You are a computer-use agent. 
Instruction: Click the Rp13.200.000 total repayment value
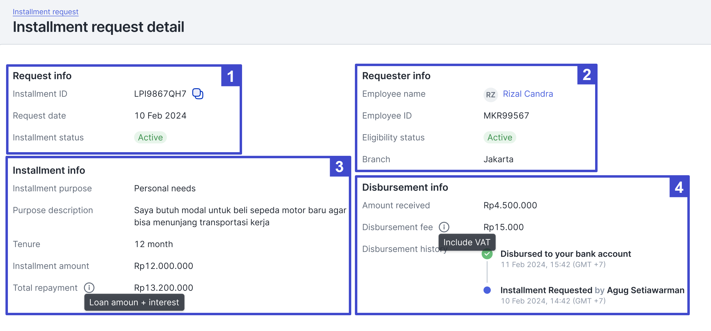163,288
